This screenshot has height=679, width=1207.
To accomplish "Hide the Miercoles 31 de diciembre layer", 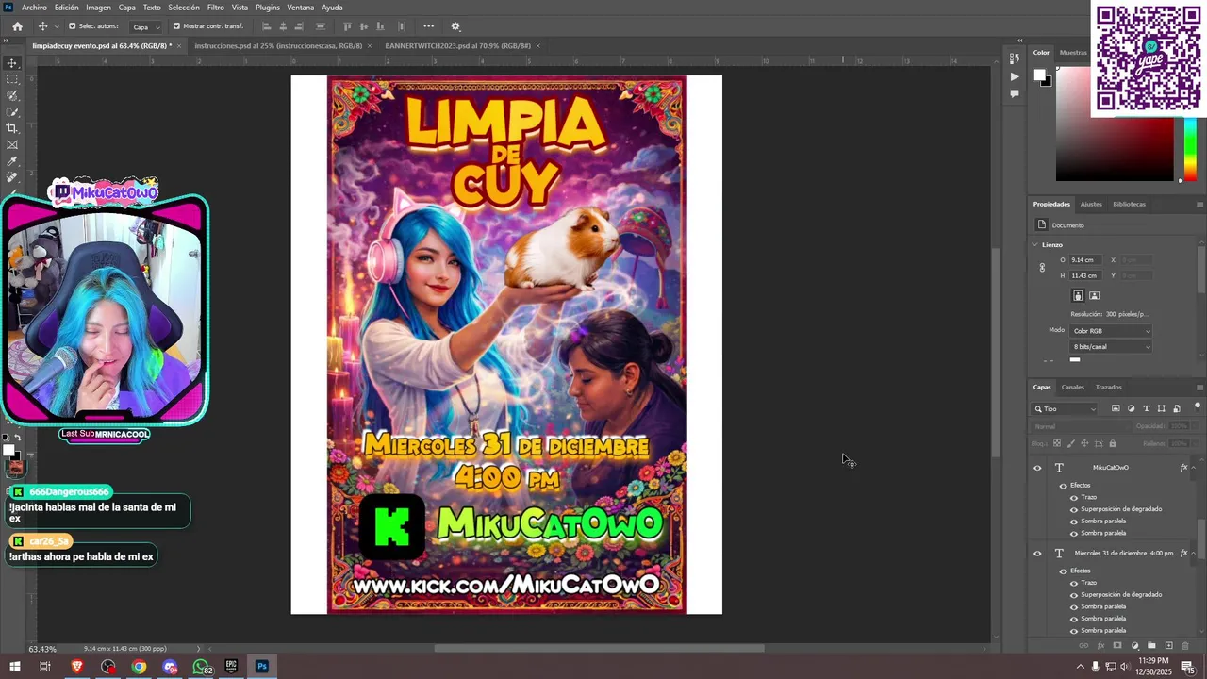I will pyautogui.click(x=1037, y=554).
